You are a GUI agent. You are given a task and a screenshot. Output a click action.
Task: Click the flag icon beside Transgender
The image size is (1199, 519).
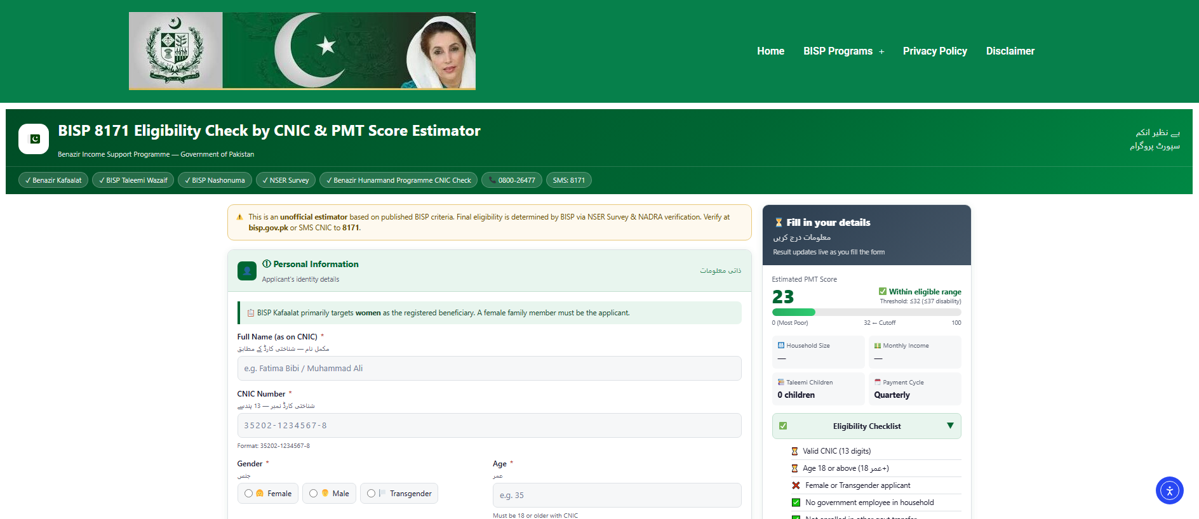382,494
